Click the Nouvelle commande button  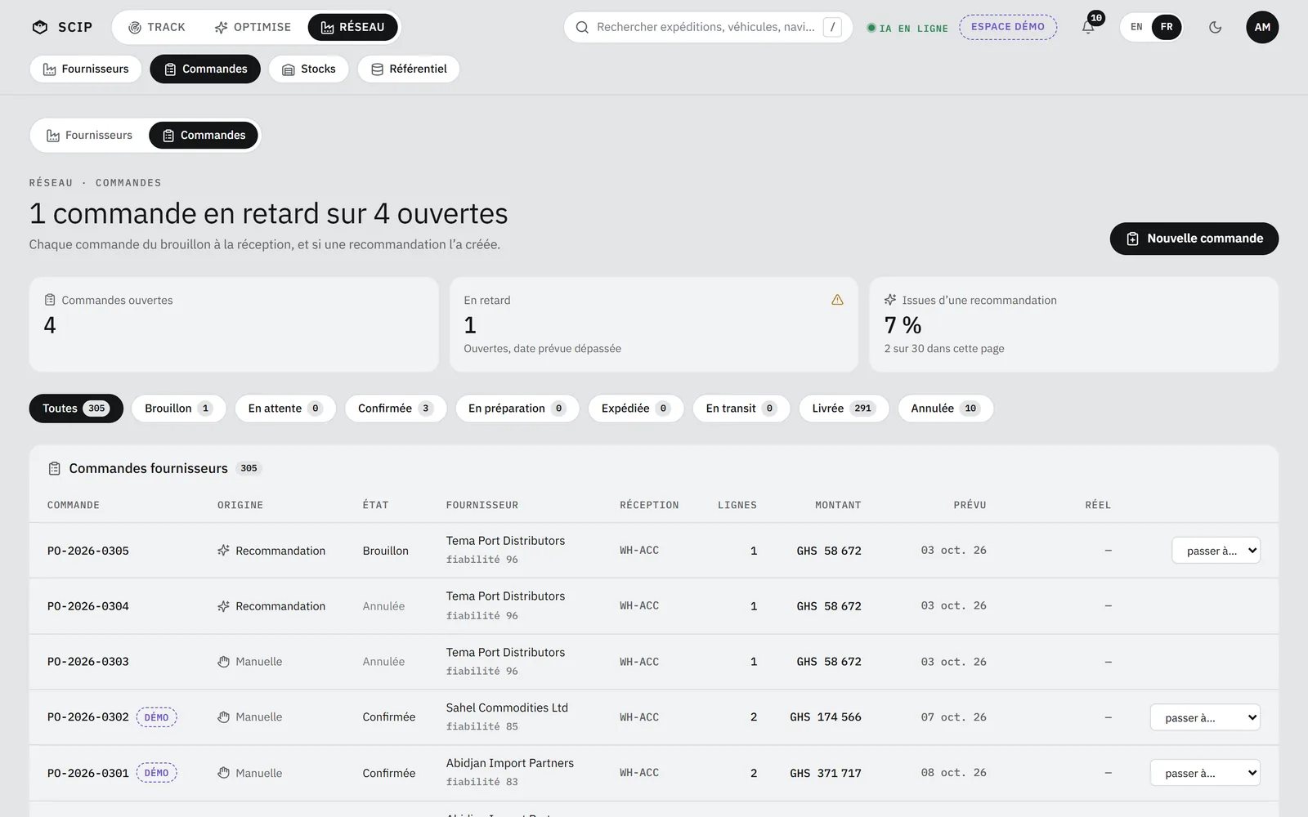(x=1194, y=239)
